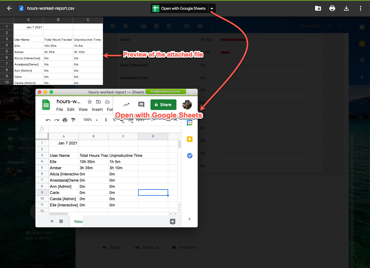The width and height of the screenshot is (370, 268).
Task: Open the Google account avatar in Sheets
Action: [187, 105]
